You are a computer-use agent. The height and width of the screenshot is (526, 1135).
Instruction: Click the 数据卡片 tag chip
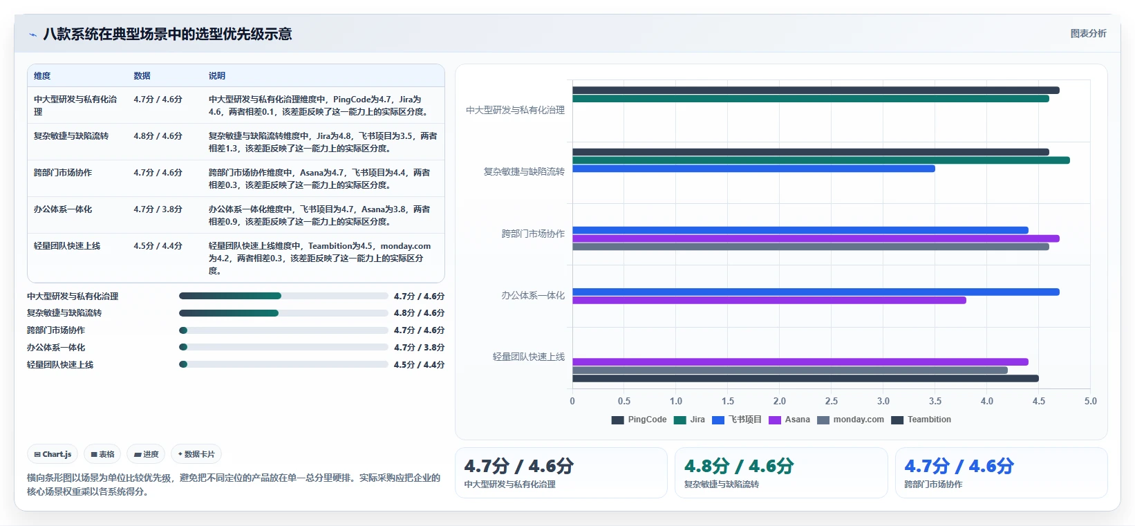click(196, 454)
